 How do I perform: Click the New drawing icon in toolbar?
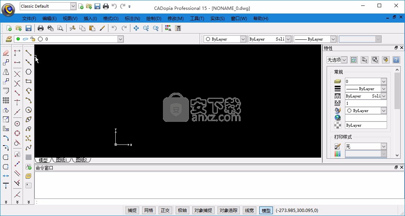(9, 28)
